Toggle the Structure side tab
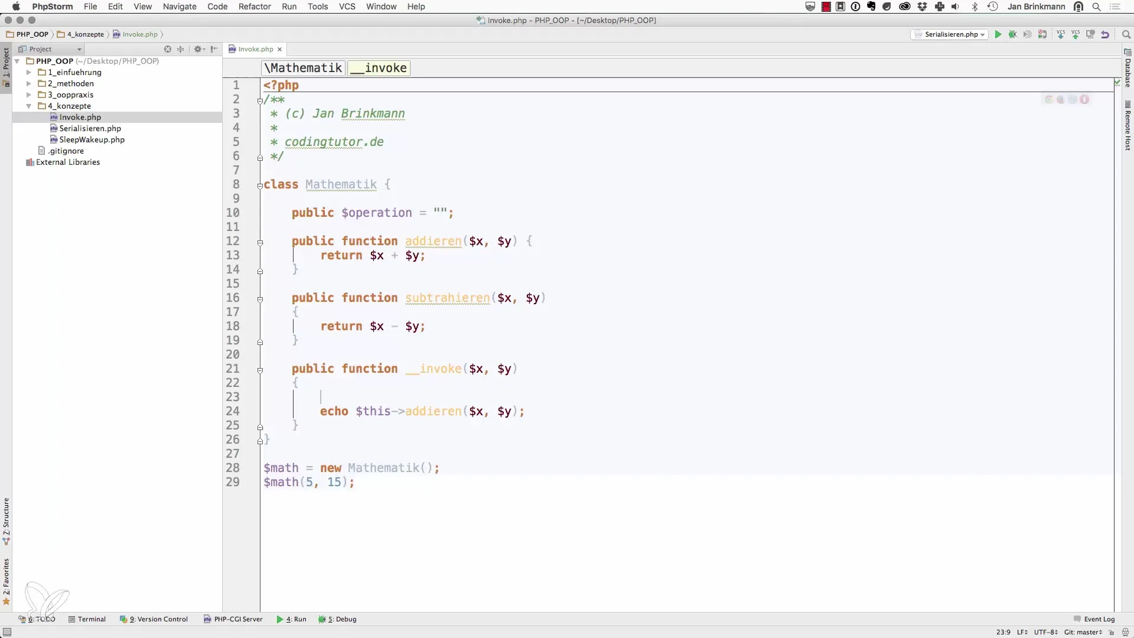The height and width of the screenshot is (638, 1134). tap(6, 521)
